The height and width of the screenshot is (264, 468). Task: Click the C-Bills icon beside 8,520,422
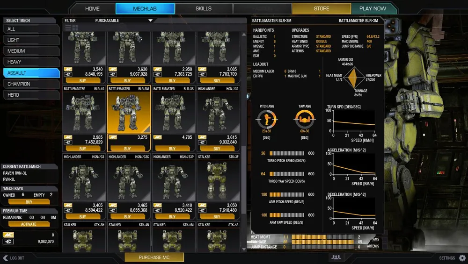pos(158,210)
